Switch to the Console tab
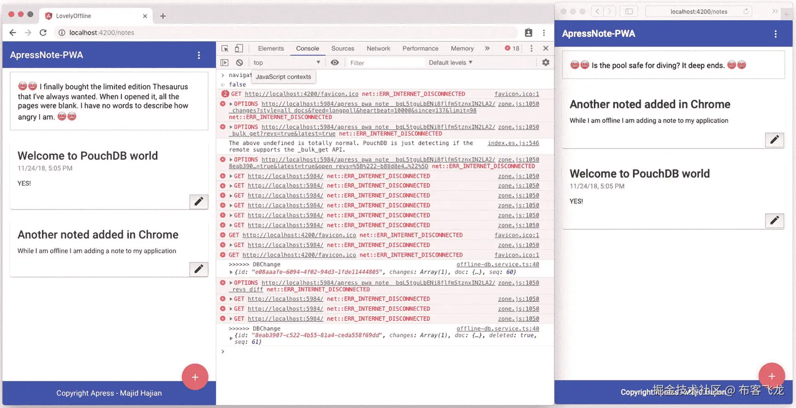This screenshot has width=796, height=408. point(307,48)
